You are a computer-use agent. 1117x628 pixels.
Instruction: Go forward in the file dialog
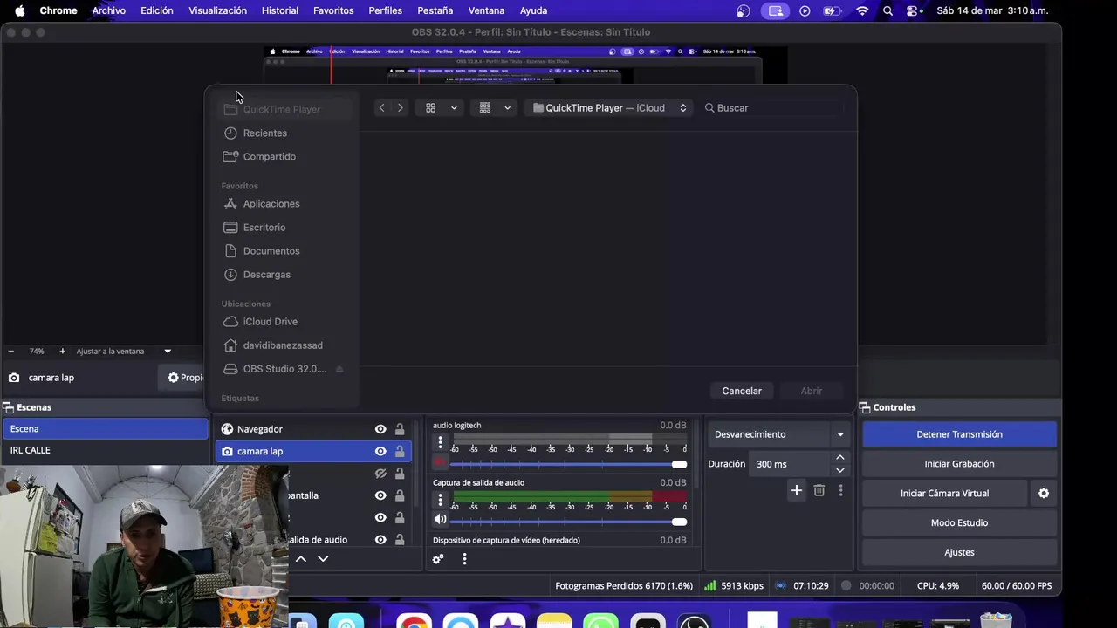pos(401,107)
